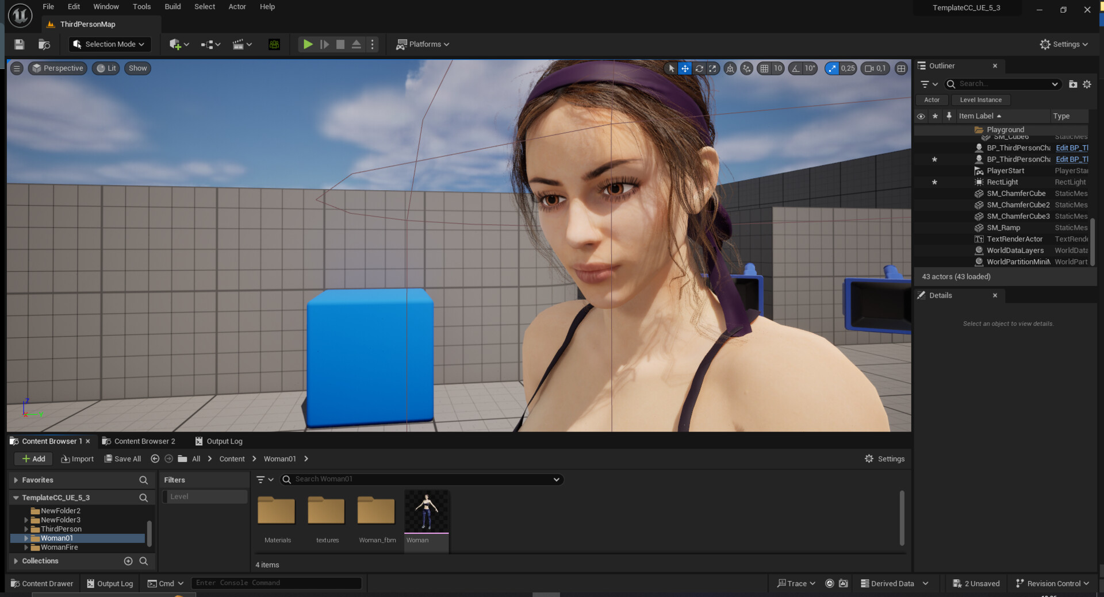Image resolution: width=1104 pixels, height=597 pixels.
Task: Open the Build menu
Action: (172, 6)
